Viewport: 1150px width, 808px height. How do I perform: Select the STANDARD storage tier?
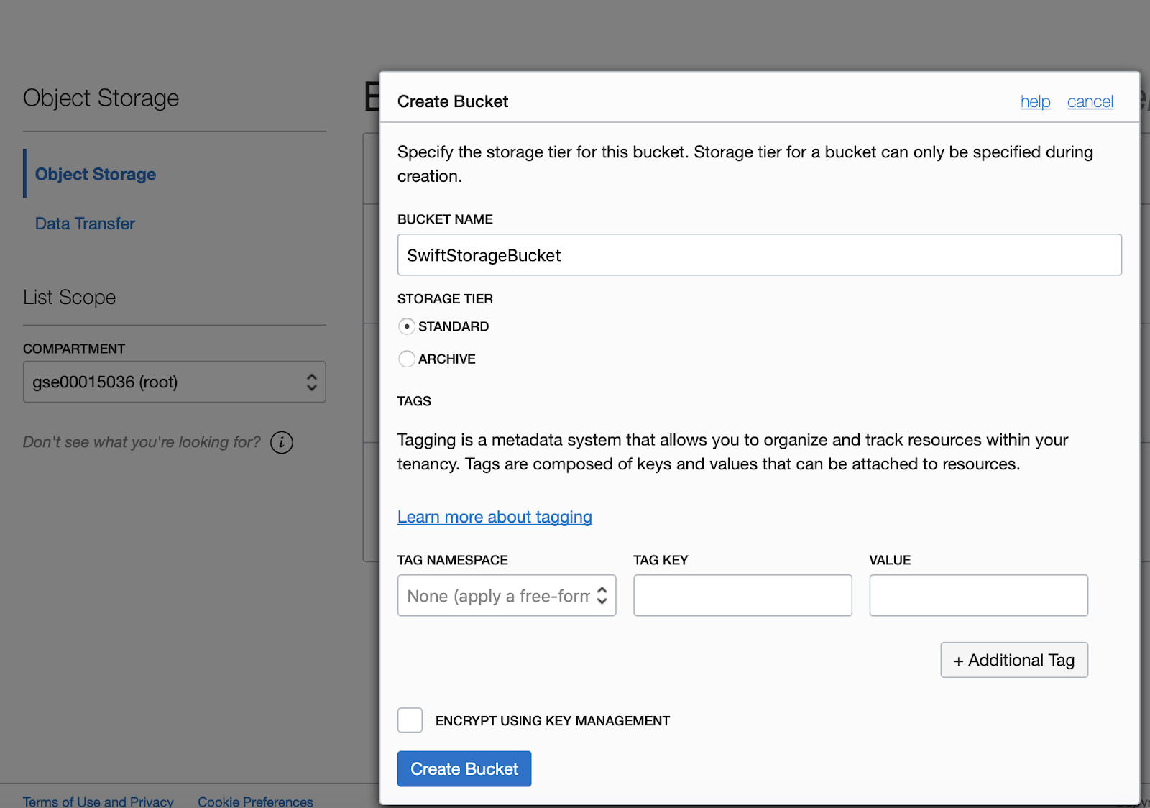tap(407, 326)
